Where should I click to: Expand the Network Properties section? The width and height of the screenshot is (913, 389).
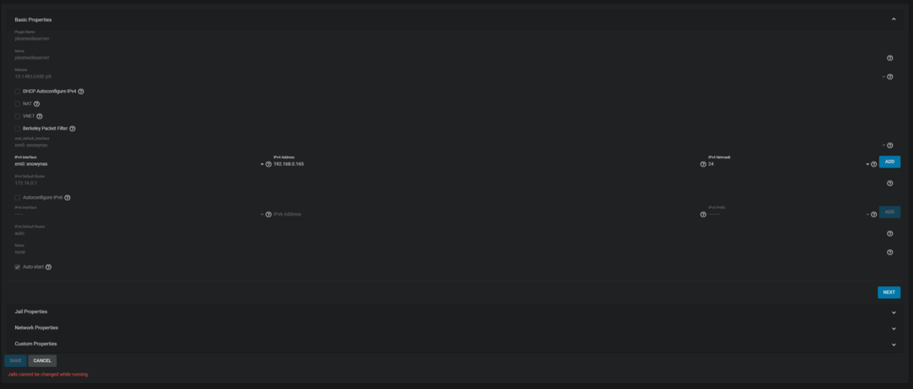pos(455,328)
